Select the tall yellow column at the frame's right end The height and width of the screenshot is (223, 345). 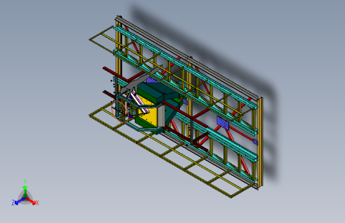click(260, 142)
